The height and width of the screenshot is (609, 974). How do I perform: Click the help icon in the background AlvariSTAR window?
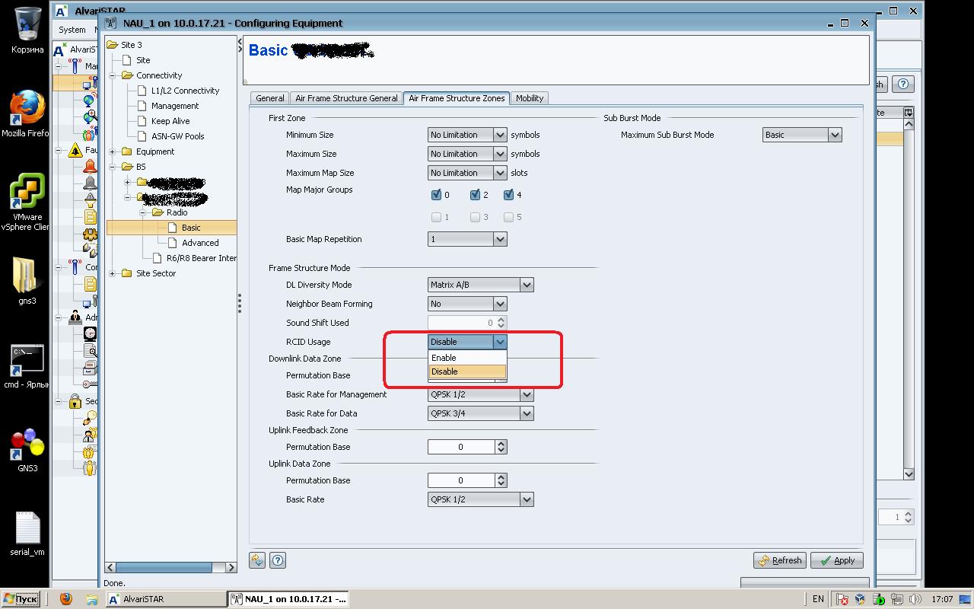[902, 84]
